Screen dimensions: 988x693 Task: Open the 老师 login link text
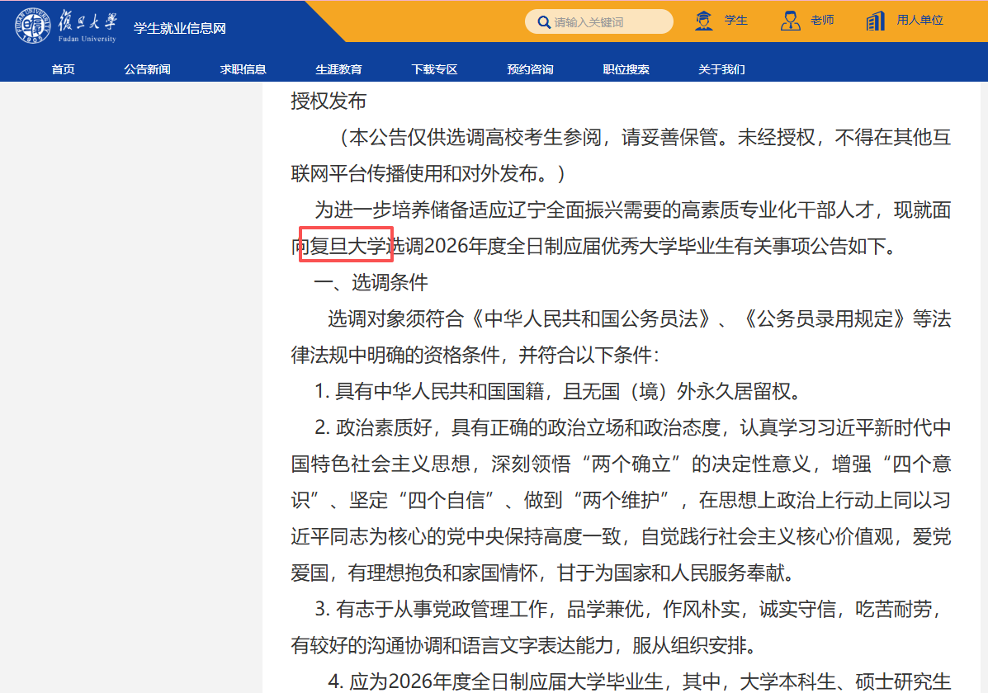pos(822,21)
